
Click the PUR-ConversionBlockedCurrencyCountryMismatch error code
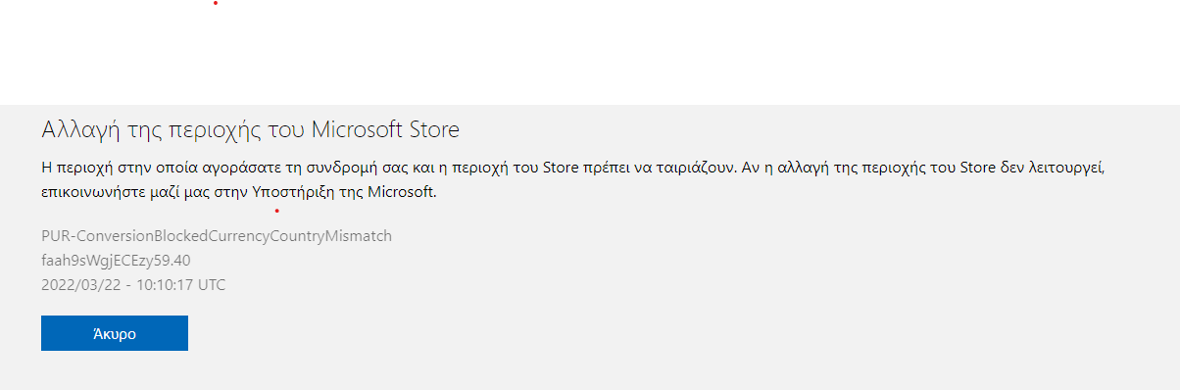tap(217, 236)
